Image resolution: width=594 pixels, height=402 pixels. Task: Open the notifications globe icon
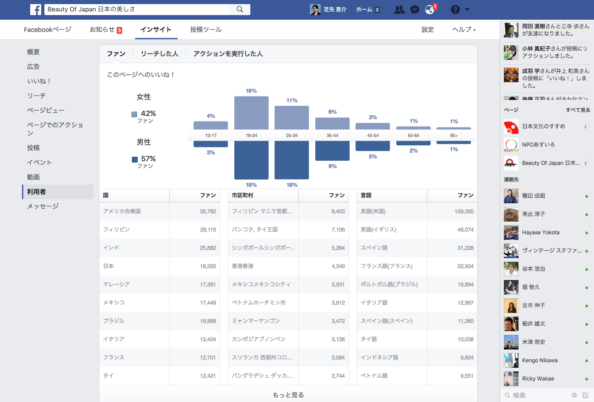click(x=430, y=10)
